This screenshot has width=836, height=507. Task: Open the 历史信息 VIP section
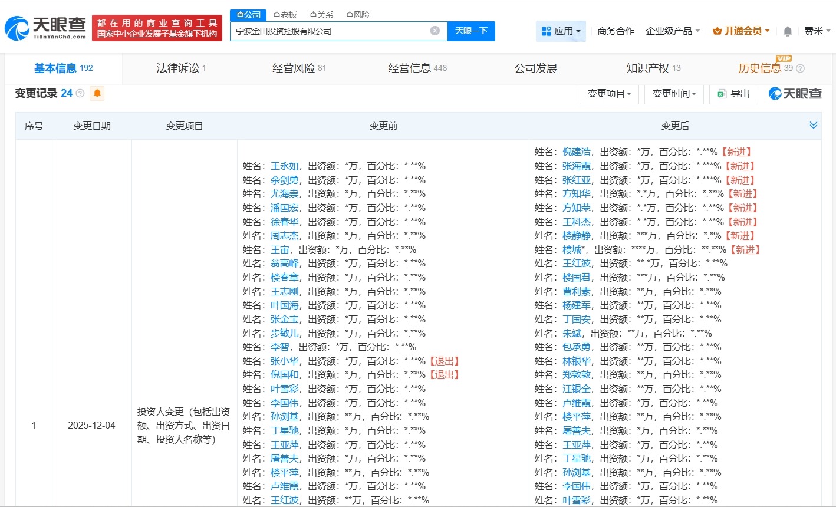click(761, 68)
